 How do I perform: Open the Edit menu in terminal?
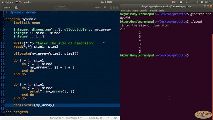[128, 11]
